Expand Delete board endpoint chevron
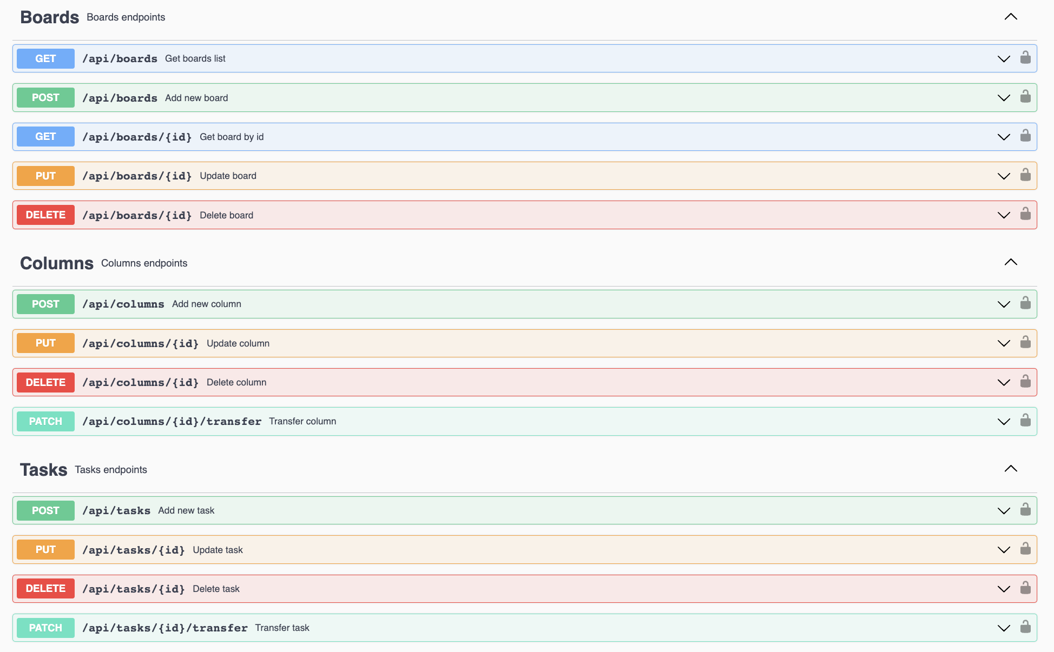1054x652 pixels. (1004, 215)
